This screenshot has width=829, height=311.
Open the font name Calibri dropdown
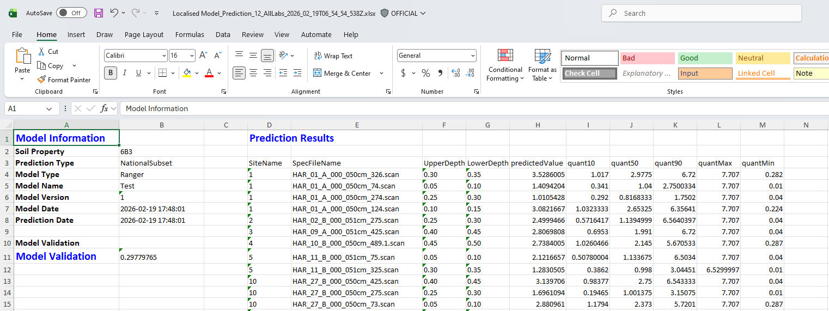tap(164, 56)
